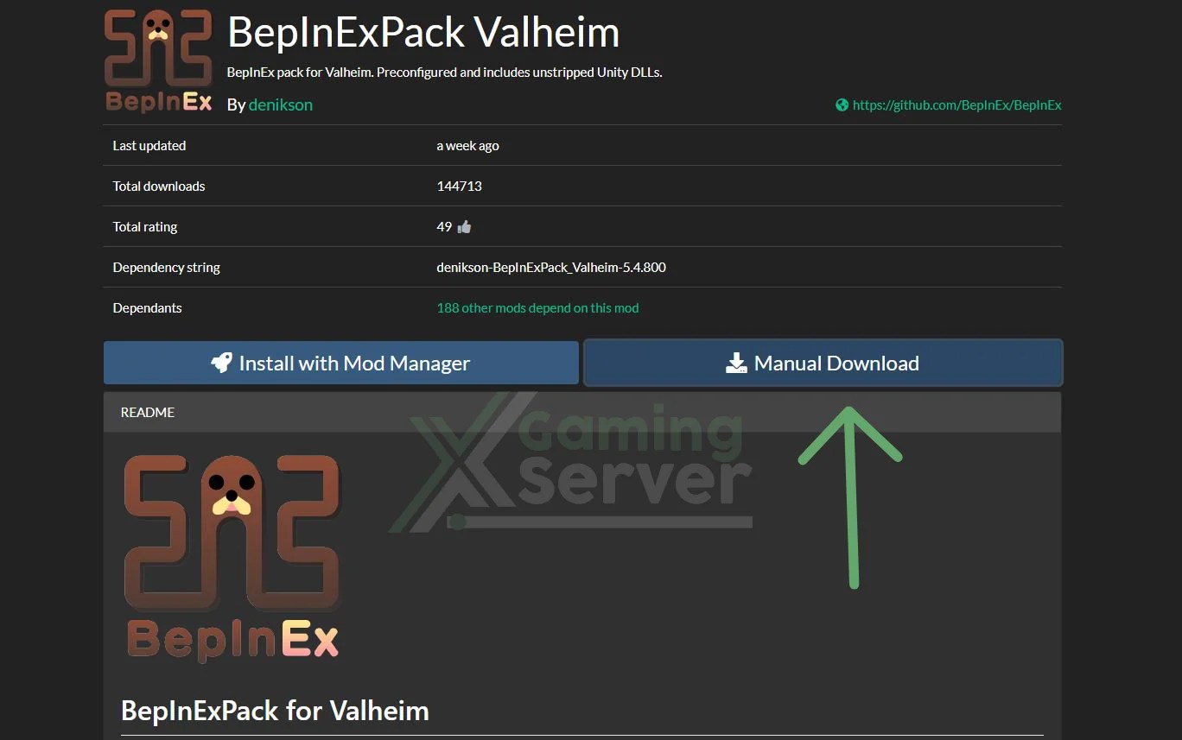
Task: Select the README section header
Action: point(582,413)
